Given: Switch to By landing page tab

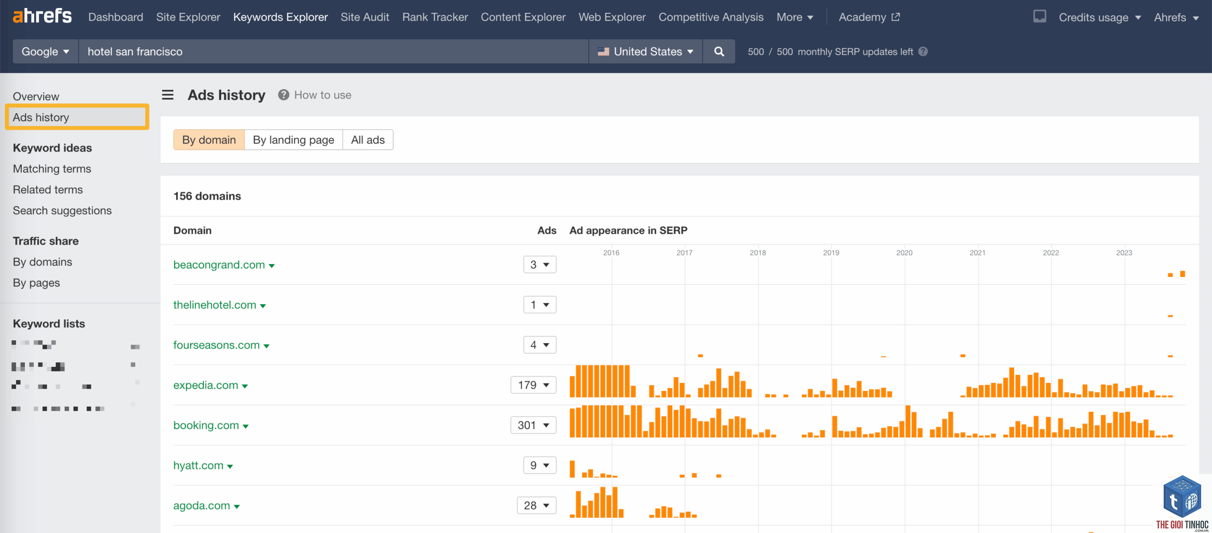Looking at the screenshot, I should 293,140.
